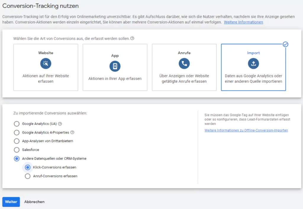Choose Anruf-Conversions erfassen radio button
303x209 pixels.
coord(28,176)
